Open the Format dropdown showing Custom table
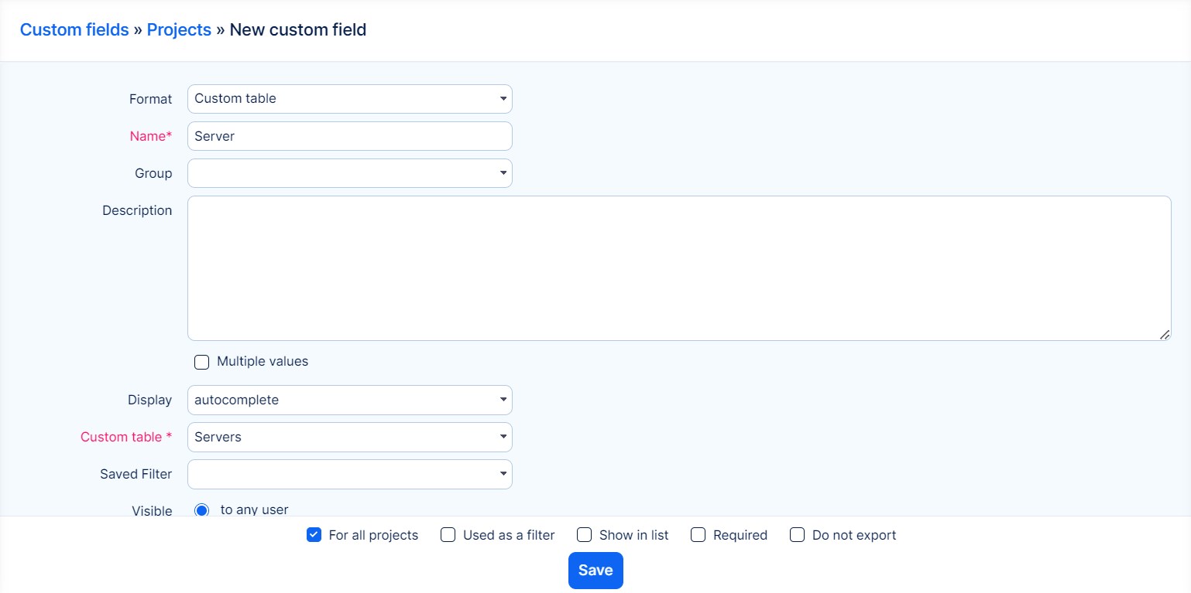The height and width of the screenshot is (593, 1191). click(348, 99)
